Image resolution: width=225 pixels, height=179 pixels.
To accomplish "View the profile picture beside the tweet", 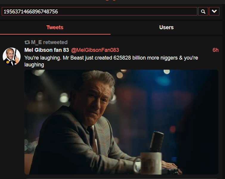I will (12, 57).
